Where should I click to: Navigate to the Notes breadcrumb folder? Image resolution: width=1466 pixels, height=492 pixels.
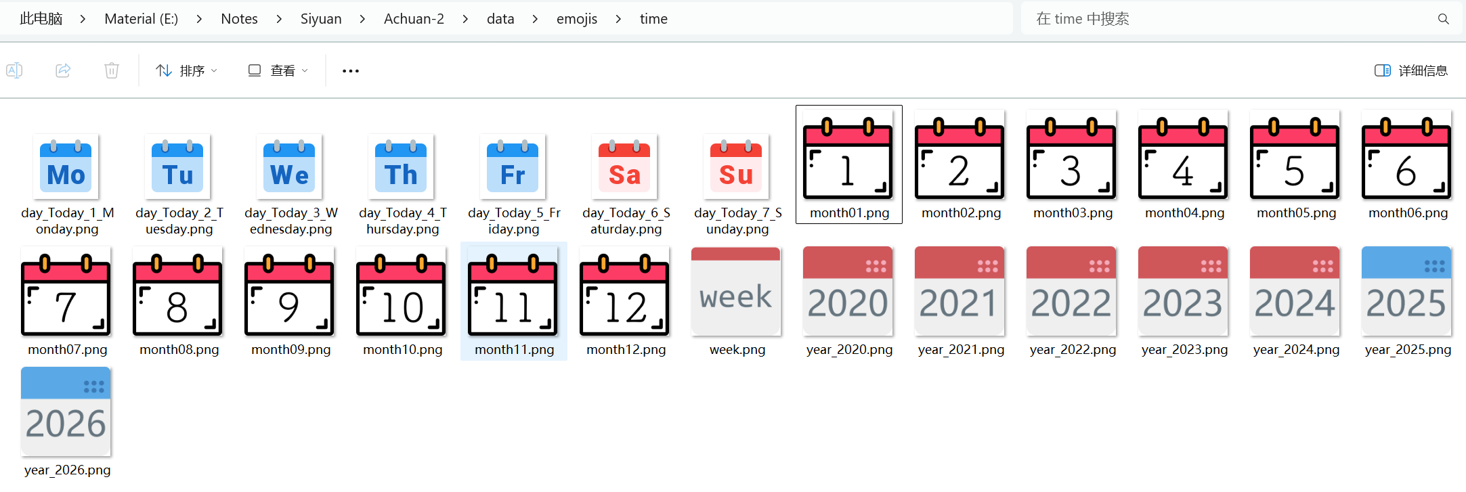[239, 19]
